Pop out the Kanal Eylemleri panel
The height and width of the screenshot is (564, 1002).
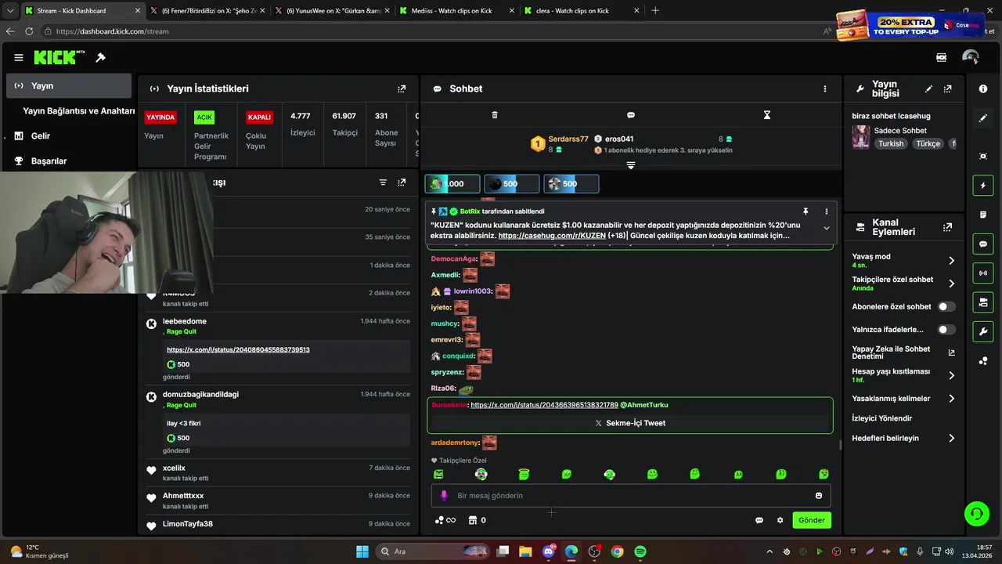(947, 227)
